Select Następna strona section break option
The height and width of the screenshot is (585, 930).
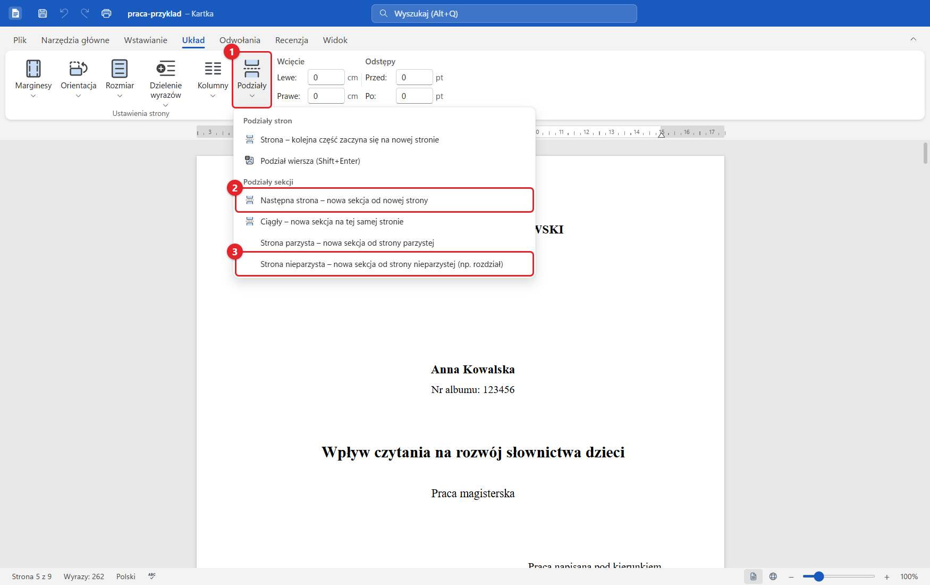(x=384, y=200)
